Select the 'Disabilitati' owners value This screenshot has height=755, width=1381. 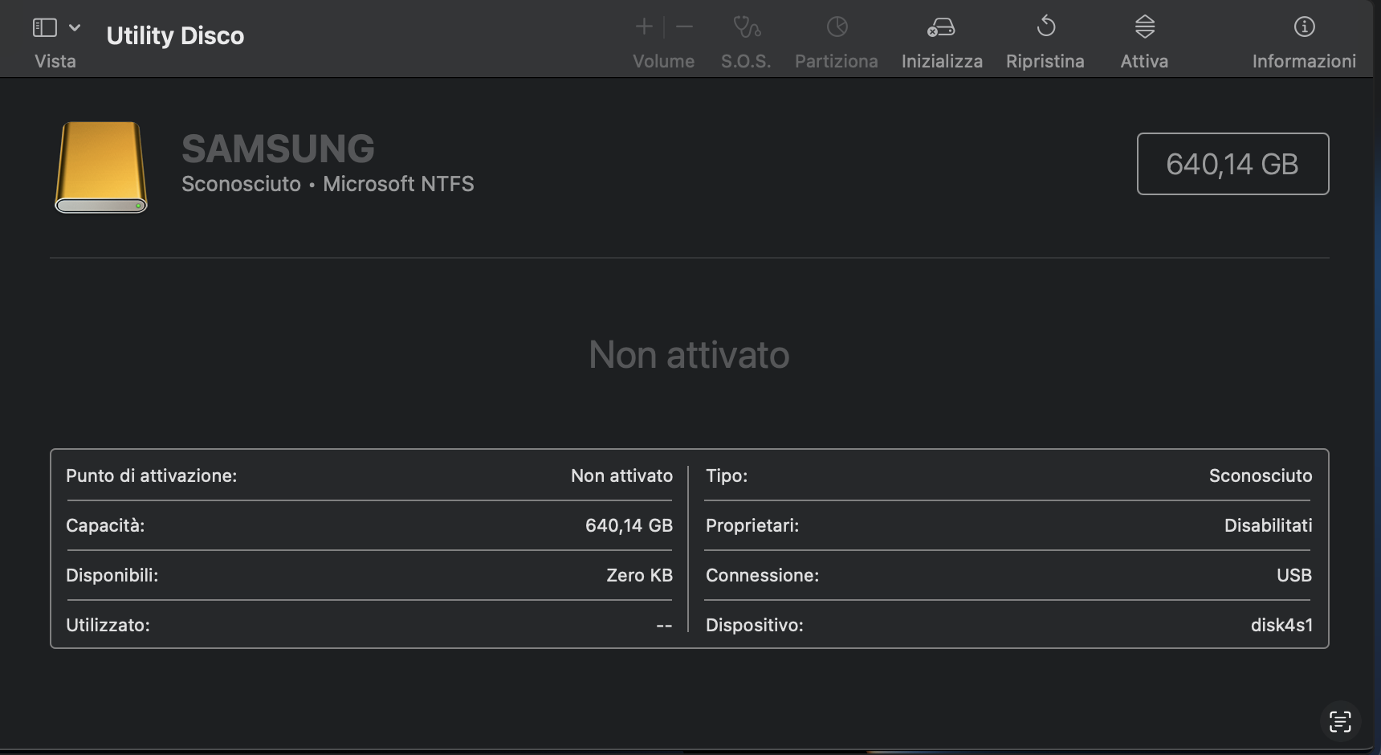tap(1269, 525)
